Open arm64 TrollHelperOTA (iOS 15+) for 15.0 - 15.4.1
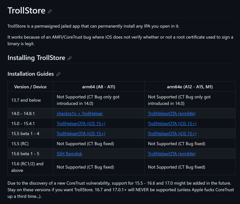240x204 pixels. coord(81,124)
